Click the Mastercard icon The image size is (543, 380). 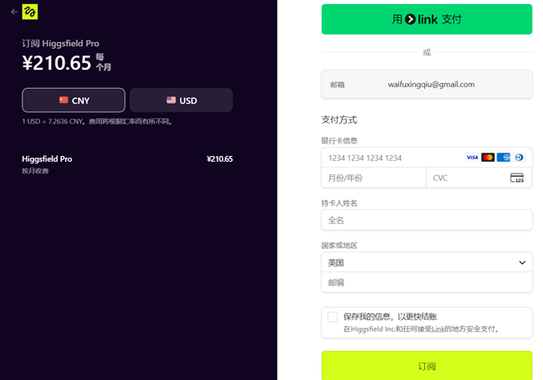coord(487,158)
